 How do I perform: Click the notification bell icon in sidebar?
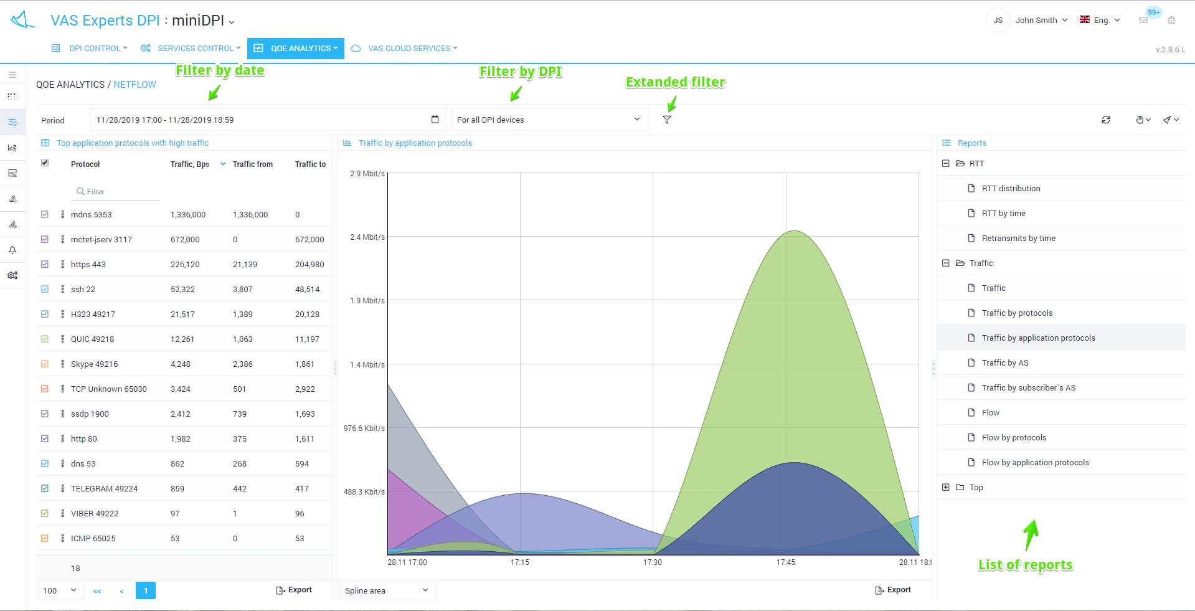(x=12, y=250)
